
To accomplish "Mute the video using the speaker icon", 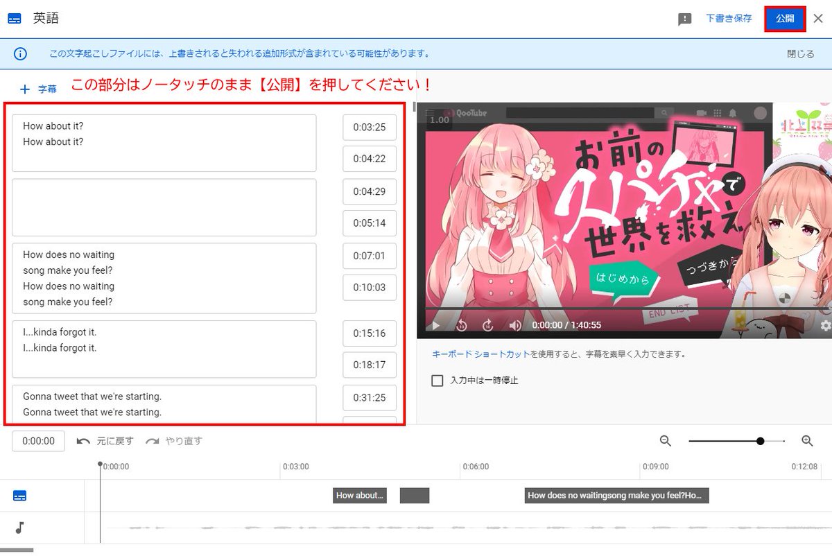I will (x=514, y=324).
